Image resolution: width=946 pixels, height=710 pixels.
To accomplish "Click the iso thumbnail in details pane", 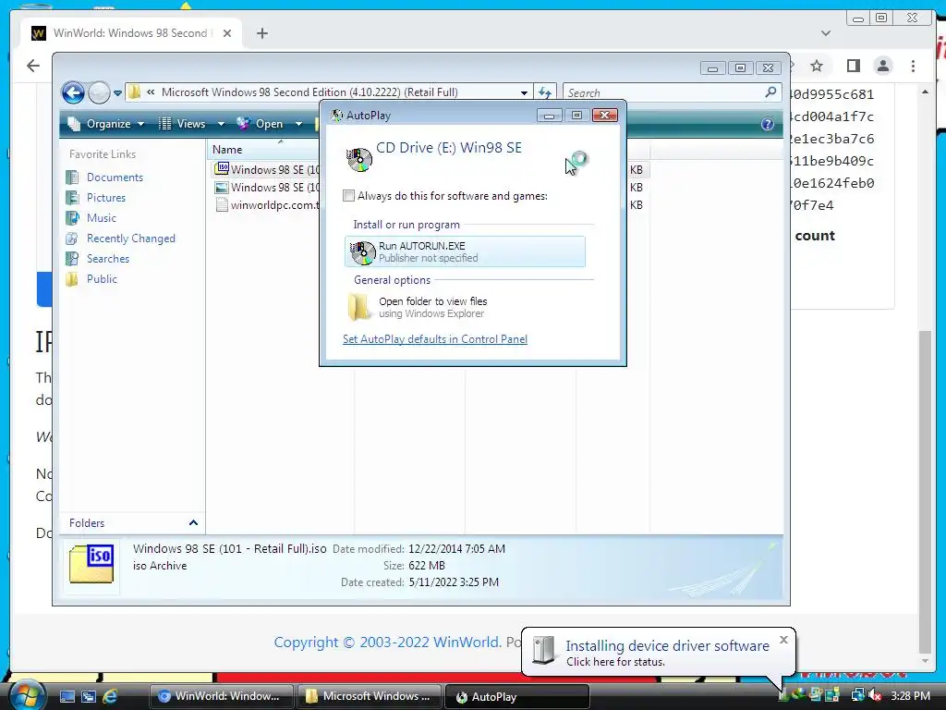I will [x=91, y=564].
